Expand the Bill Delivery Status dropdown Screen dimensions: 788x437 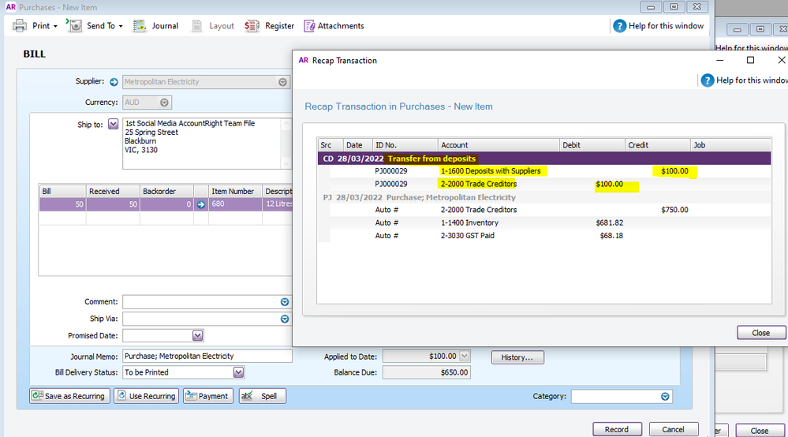[x=238, y=372]
